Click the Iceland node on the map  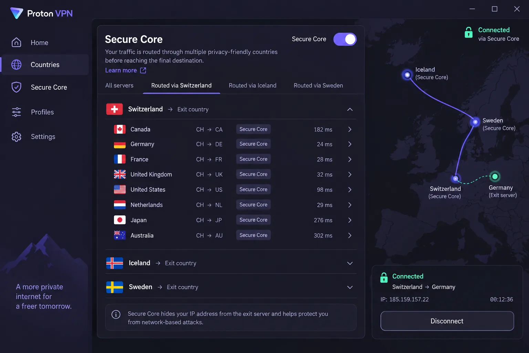click(x=407, y=75)
